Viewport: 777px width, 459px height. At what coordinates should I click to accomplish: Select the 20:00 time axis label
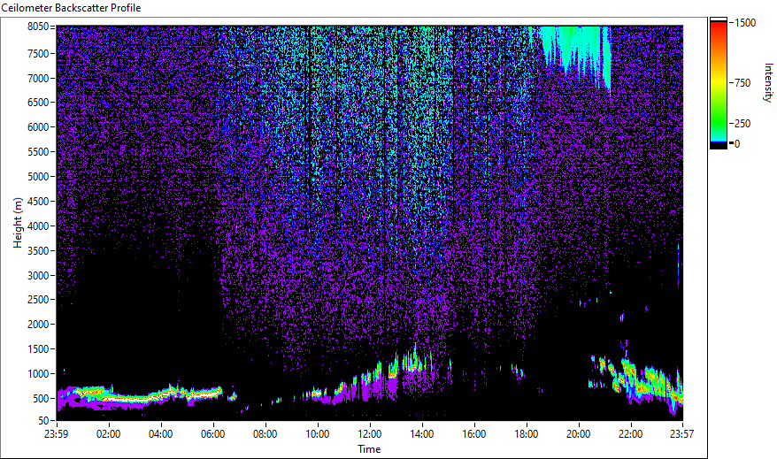[578, 434]
